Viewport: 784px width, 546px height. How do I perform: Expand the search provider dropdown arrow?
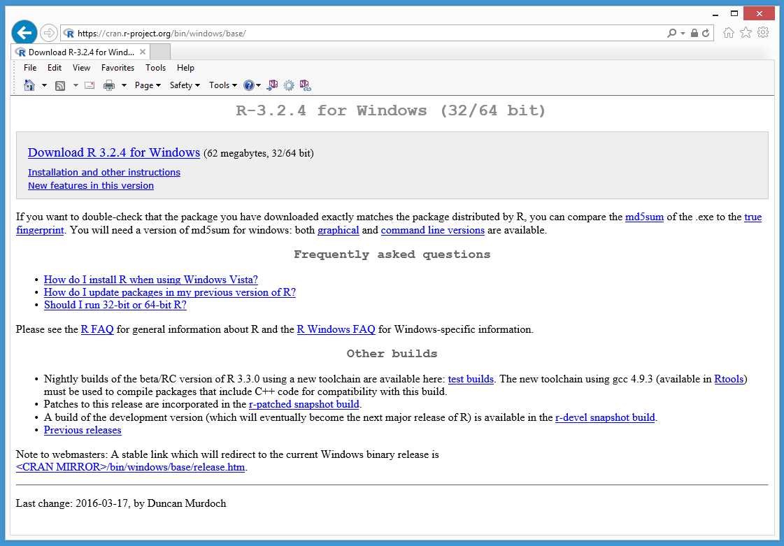683,33
